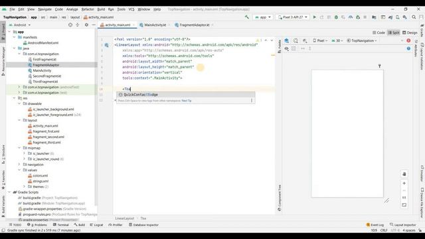Screen dimensions: 425x239
Task: Open Database Inspector tool window
Action: pyautogui.click(x=143, y=225)
